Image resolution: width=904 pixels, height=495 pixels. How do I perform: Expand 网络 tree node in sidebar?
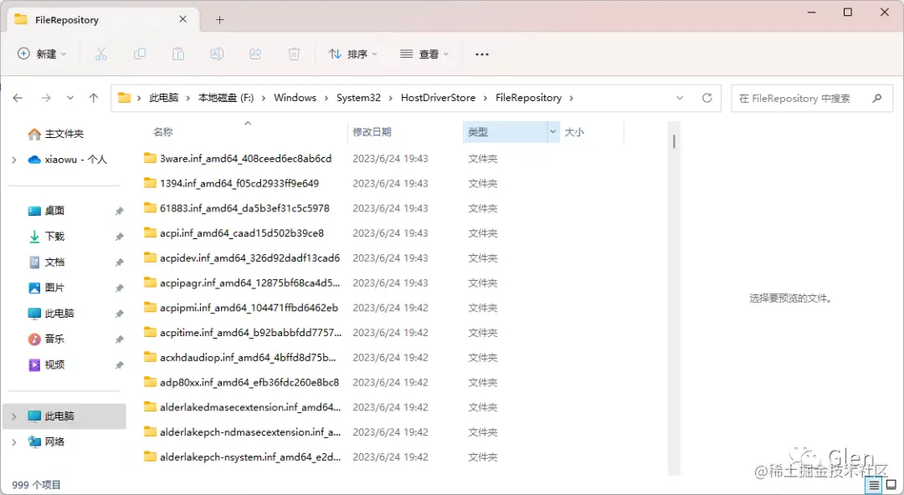pos(14,442)
